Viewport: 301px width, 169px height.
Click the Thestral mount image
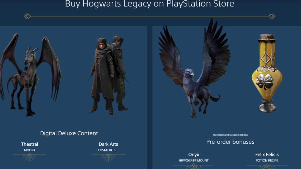point(31,75)
